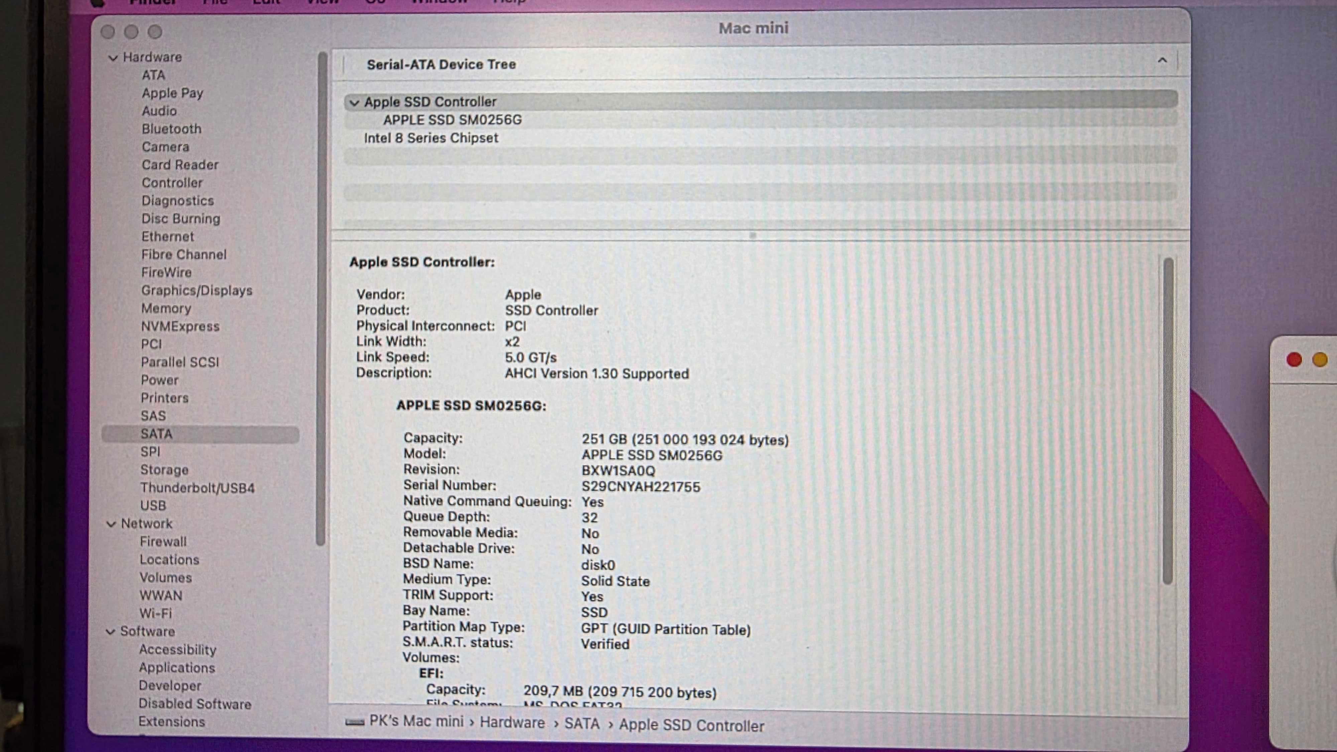Select NVMExpress in the sidebar
Image resolution: width=1337 pixels, height=752 pixels.
(180, 327)
